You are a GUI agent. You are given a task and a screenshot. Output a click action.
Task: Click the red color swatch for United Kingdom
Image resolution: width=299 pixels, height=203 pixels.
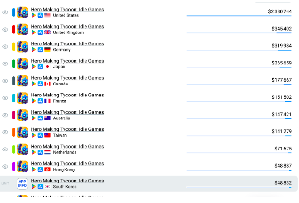pyautogui.click(x=14, y=30)
